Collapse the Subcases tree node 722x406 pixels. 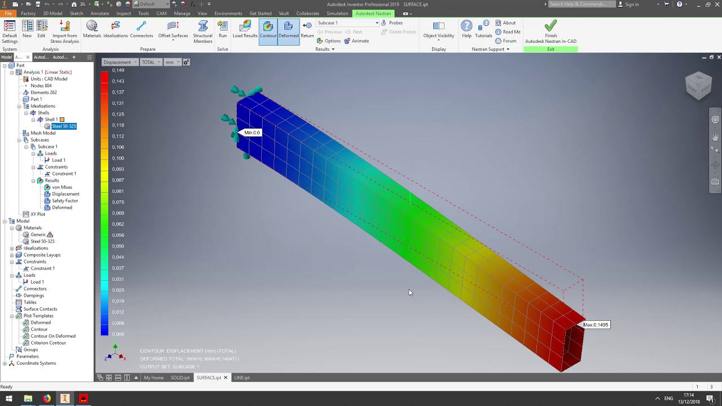click(19, 140)
